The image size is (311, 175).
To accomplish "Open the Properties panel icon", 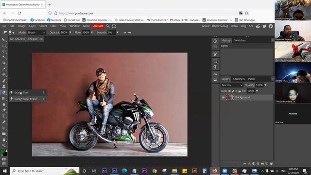I will [x=215, y=47].
